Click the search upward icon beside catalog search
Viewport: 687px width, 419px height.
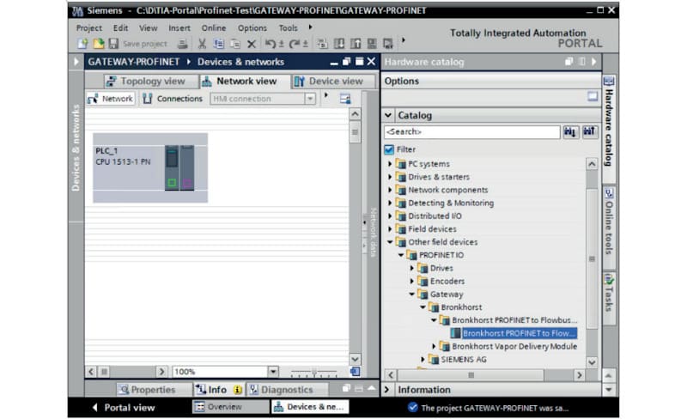(x=589, y=132)
